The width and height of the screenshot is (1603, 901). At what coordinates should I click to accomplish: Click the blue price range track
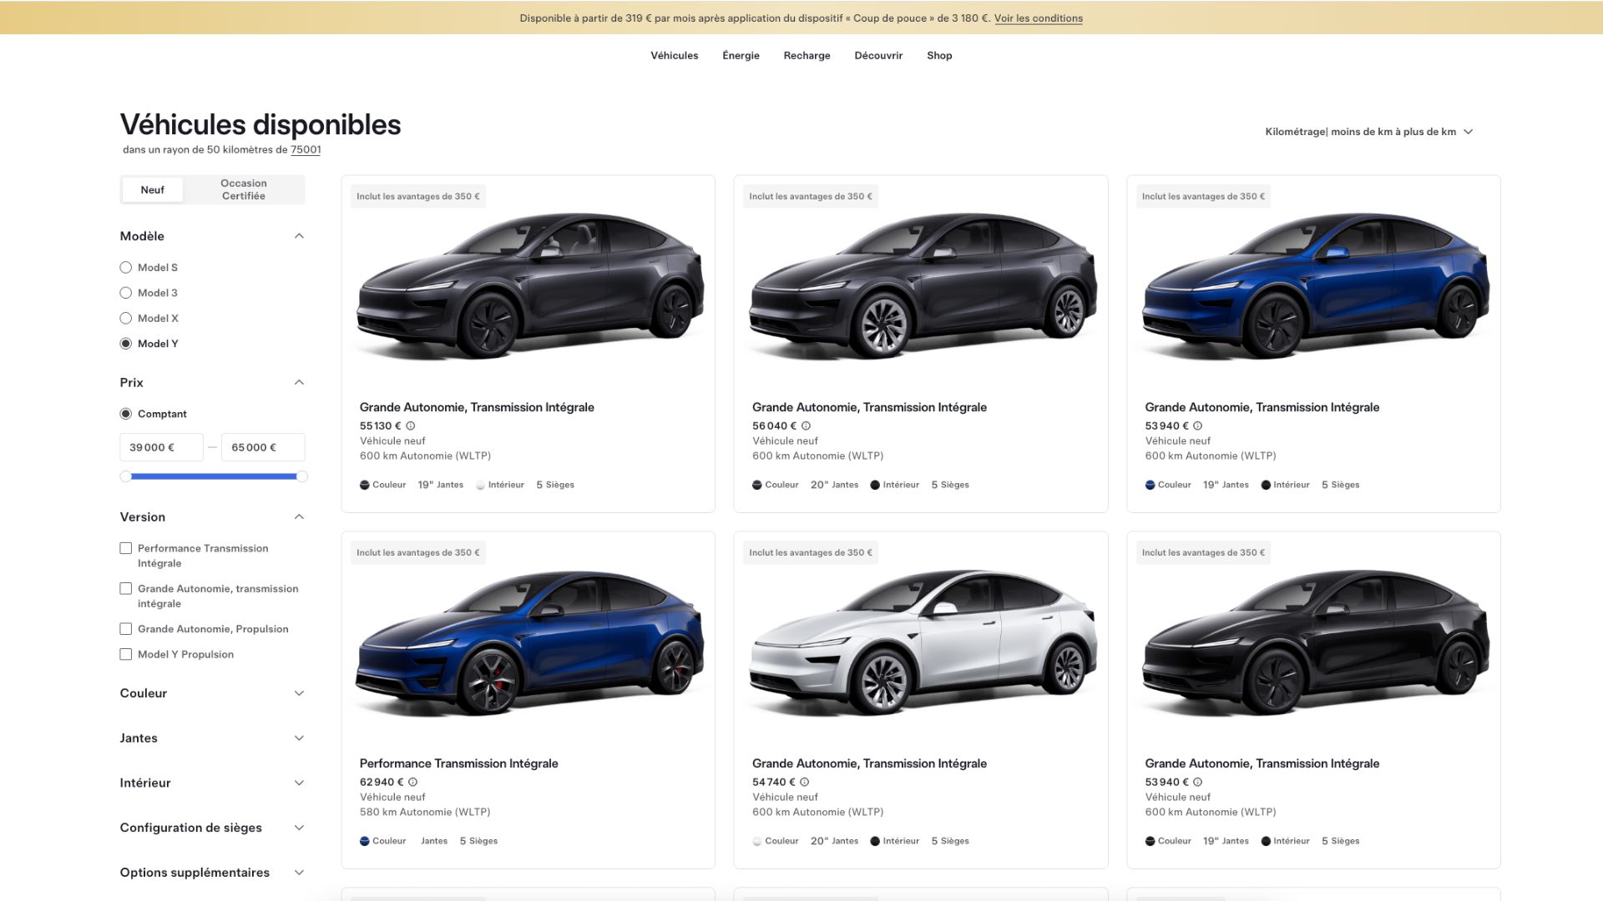[214, 476]
